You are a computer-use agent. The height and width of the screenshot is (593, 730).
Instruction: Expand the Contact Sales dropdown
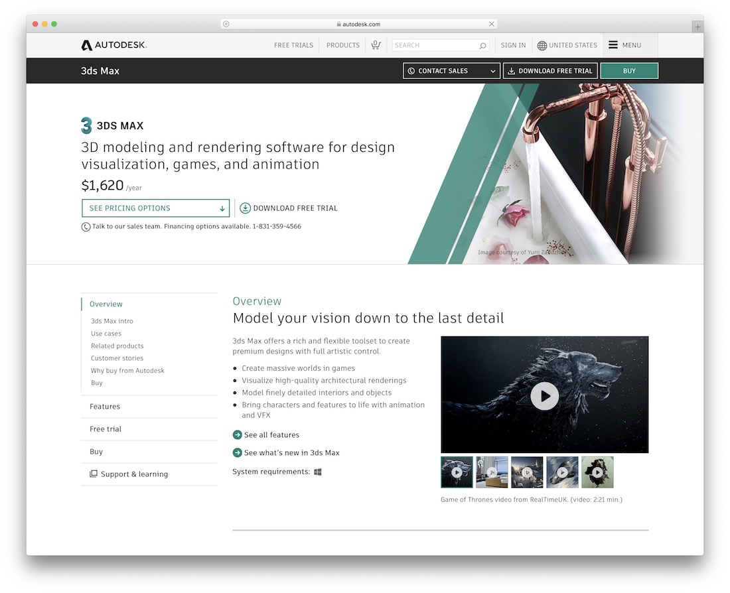[x=451, y=71]
